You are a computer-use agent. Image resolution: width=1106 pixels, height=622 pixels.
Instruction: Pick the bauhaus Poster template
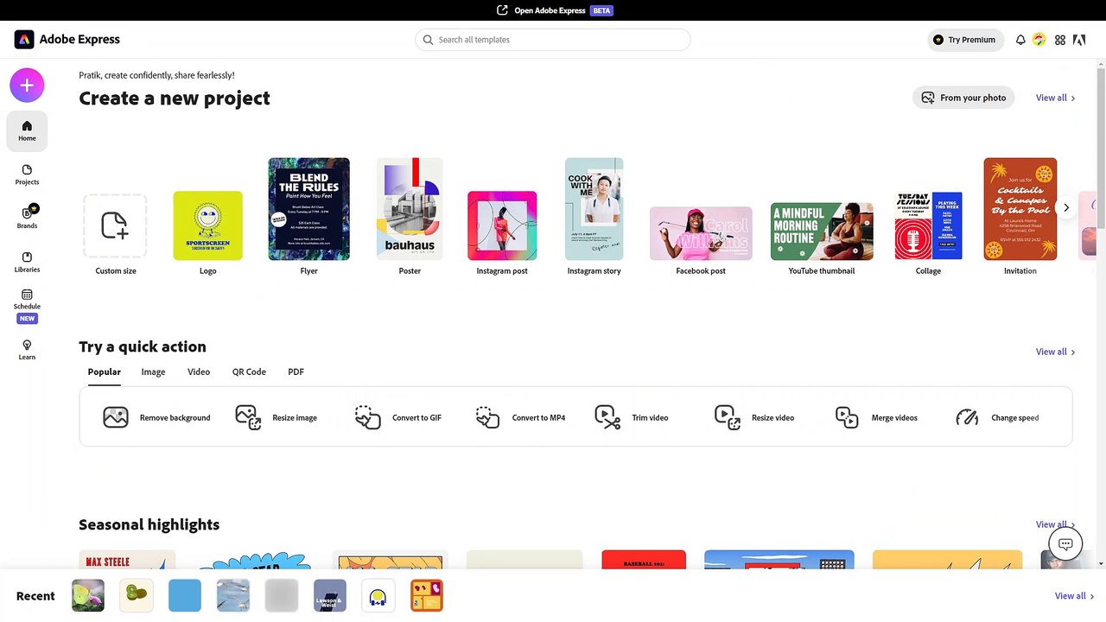coord(410,209)
